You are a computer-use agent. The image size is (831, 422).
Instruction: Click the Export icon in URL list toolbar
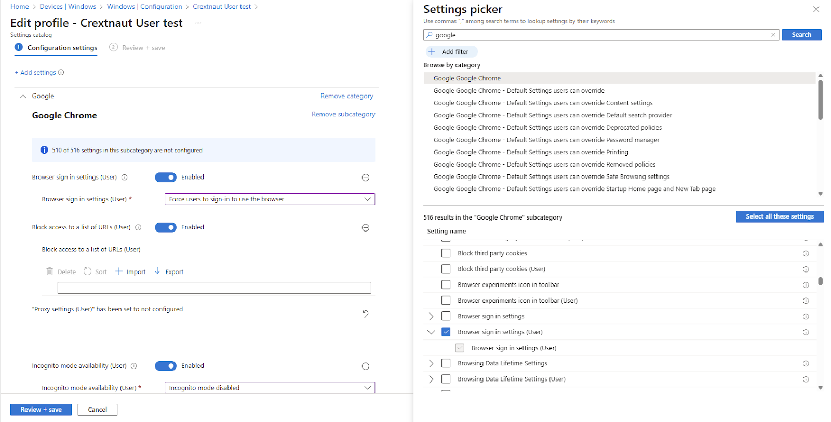[157, 271]
